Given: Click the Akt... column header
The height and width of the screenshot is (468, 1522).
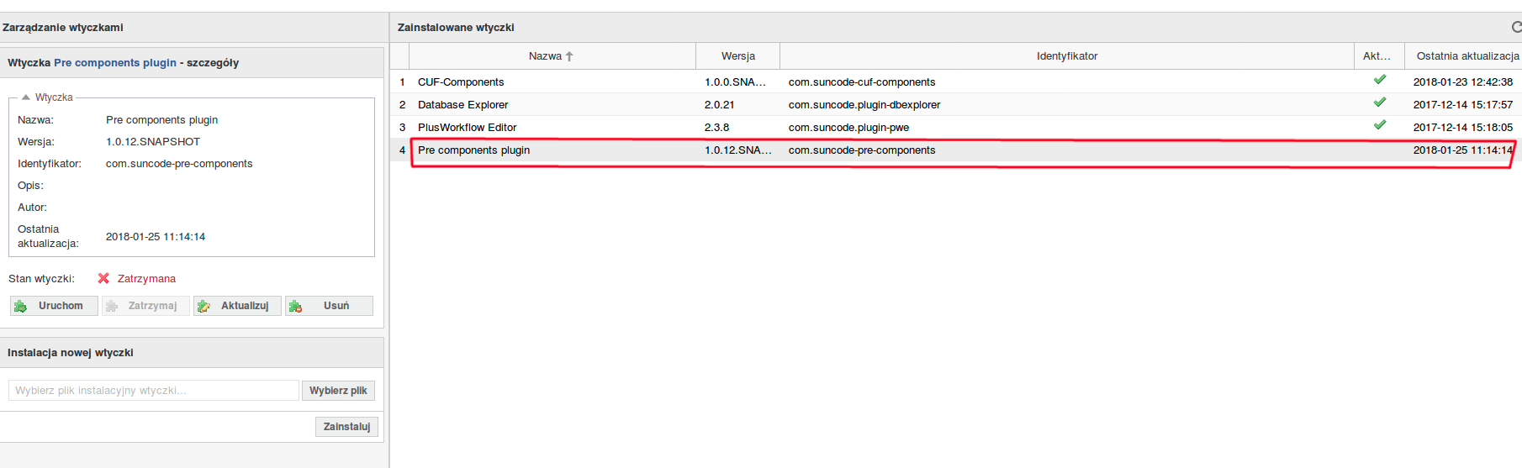Looking at the screenshot, I should point(1379,56).
